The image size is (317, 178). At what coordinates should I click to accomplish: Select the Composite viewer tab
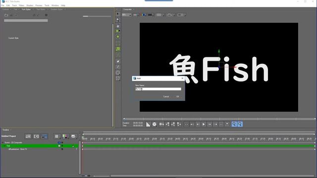pos(127,9)
